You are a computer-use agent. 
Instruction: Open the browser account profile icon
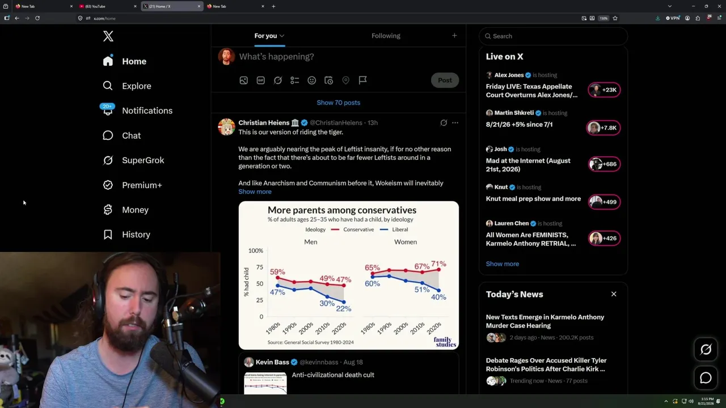687,18
